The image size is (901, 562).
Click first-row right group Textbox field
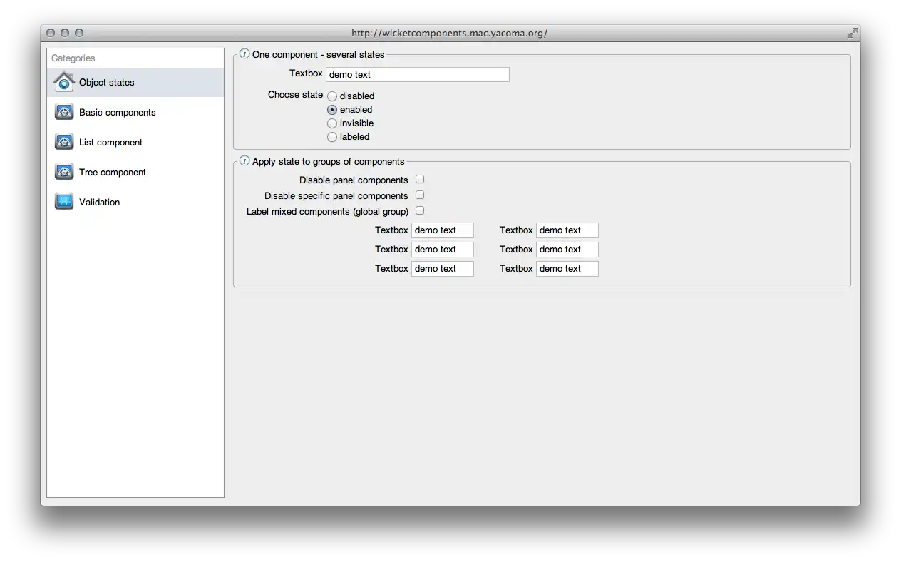[x=567, y=230]
